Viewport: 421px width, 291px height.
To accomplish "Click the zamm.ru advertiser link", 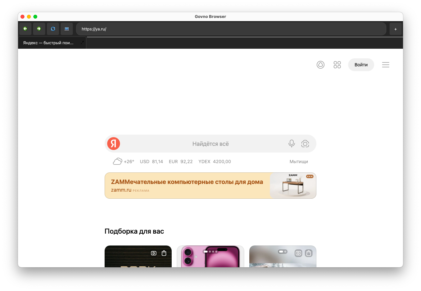I will click(121, 190).
